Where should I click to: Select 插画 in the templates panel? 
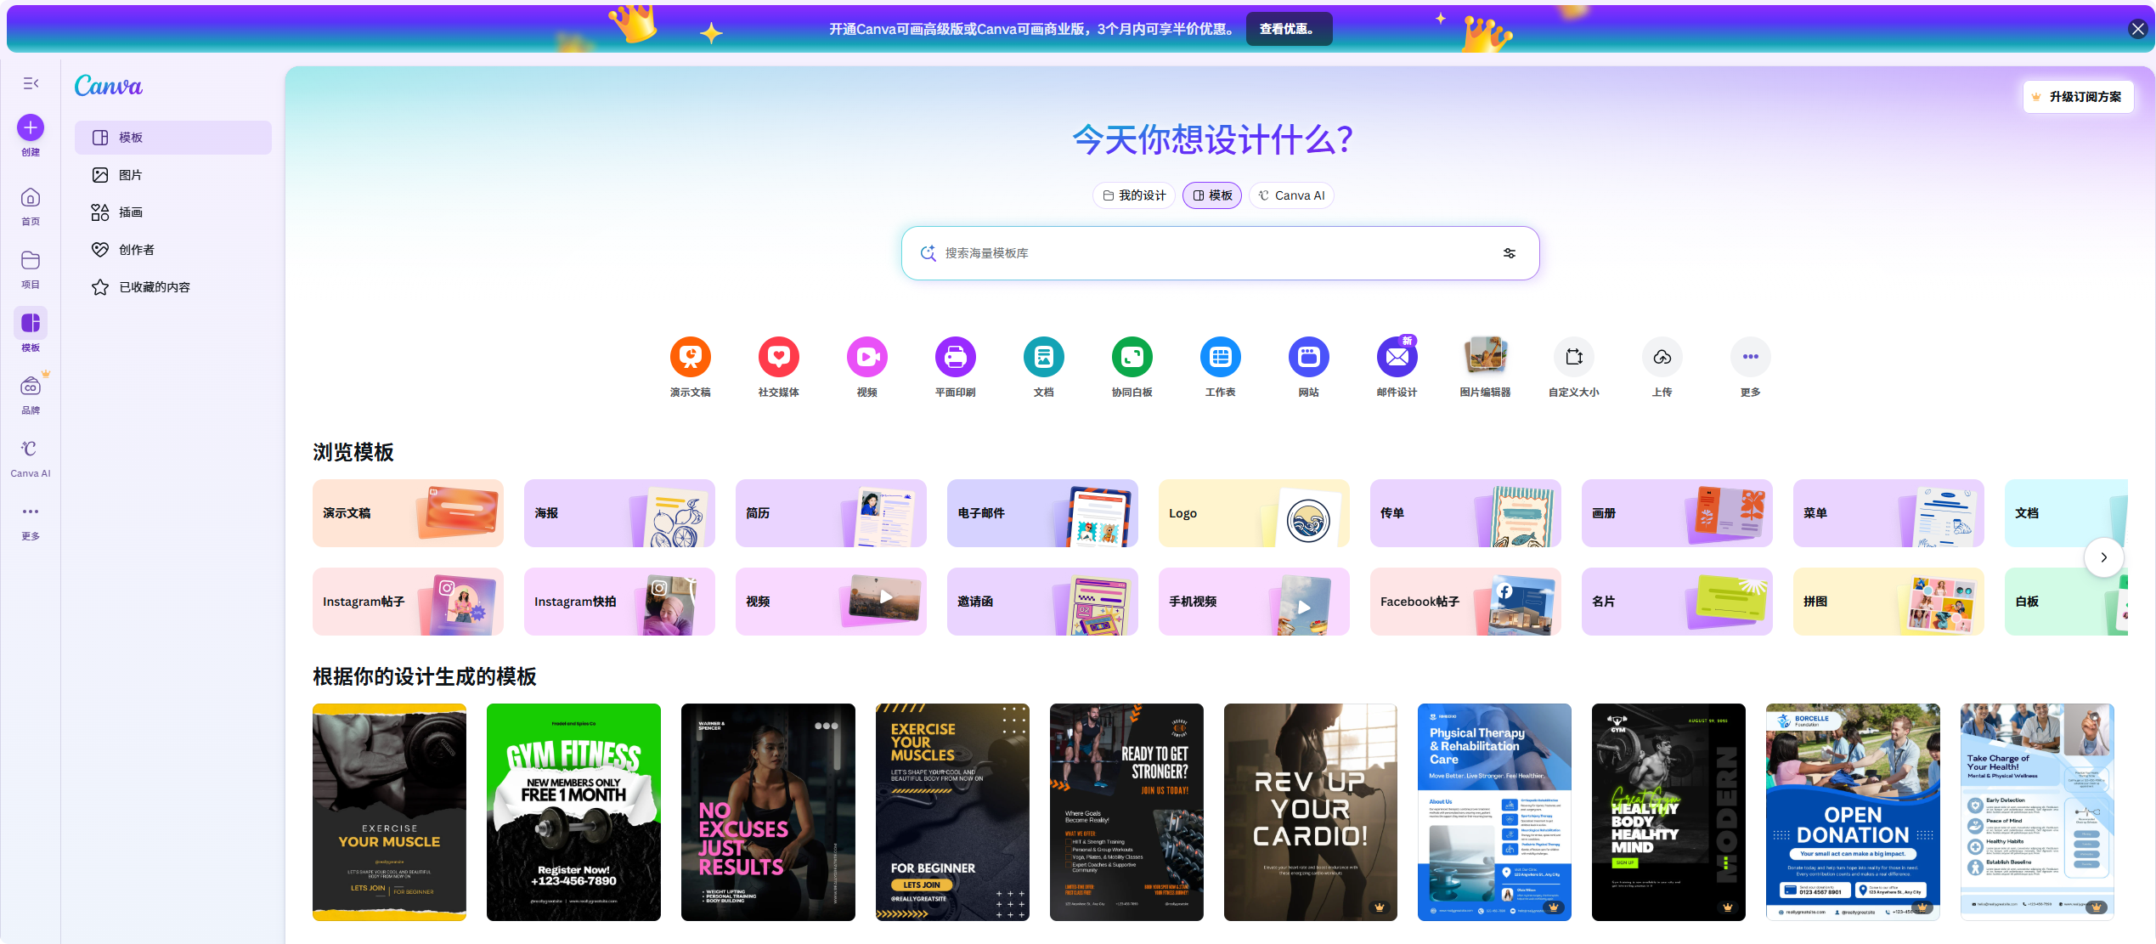point(130,212)
